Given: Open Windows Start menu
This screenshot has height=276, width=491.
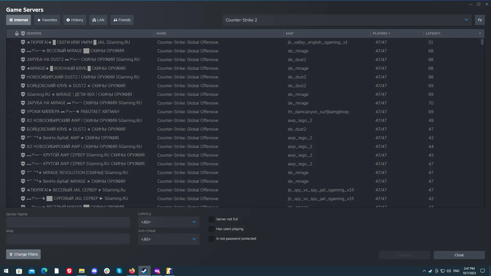Looking at the screenshot, I should tap(6, 271).
